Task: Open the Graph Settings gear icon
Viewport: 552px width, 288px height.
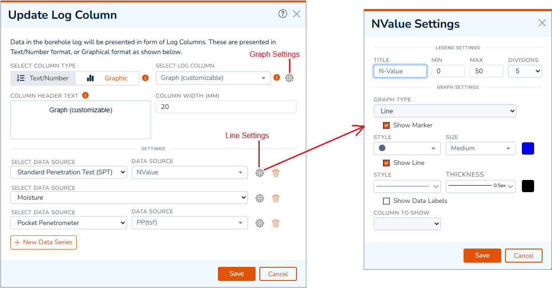Action: tap(289, 78)
